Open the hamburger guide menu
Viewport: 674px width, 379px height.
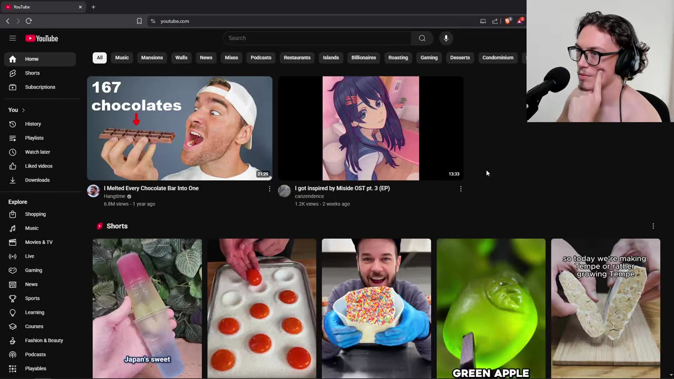tap(13, 38)
